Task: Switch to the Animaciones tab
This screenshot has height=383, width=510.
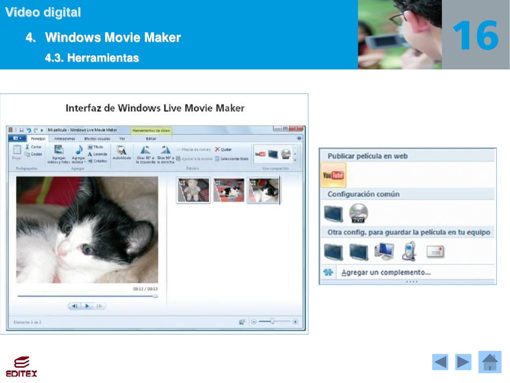Action: (64, 139)
